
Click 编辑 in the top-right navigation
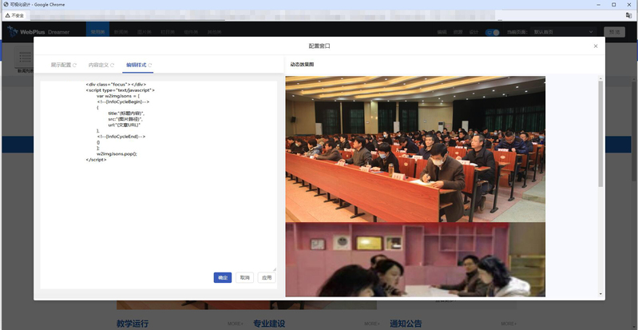point(442,32)
